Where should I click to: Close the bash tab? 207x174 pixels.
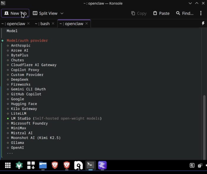coord(53,24)
